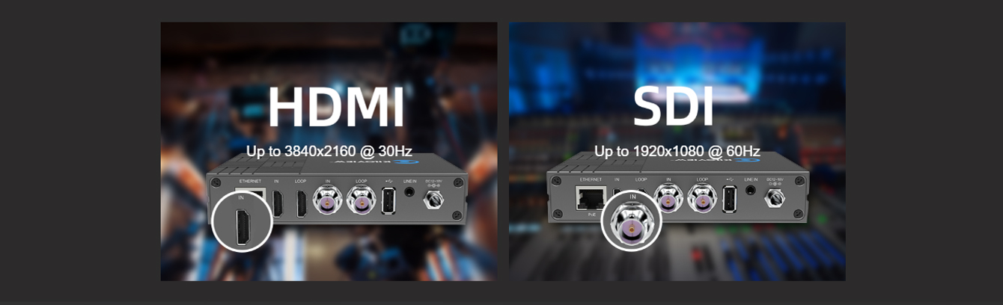Click the LINE IN jack on the left device
The height and width of the screenshot is (305, 1003).
coord(409,192)
